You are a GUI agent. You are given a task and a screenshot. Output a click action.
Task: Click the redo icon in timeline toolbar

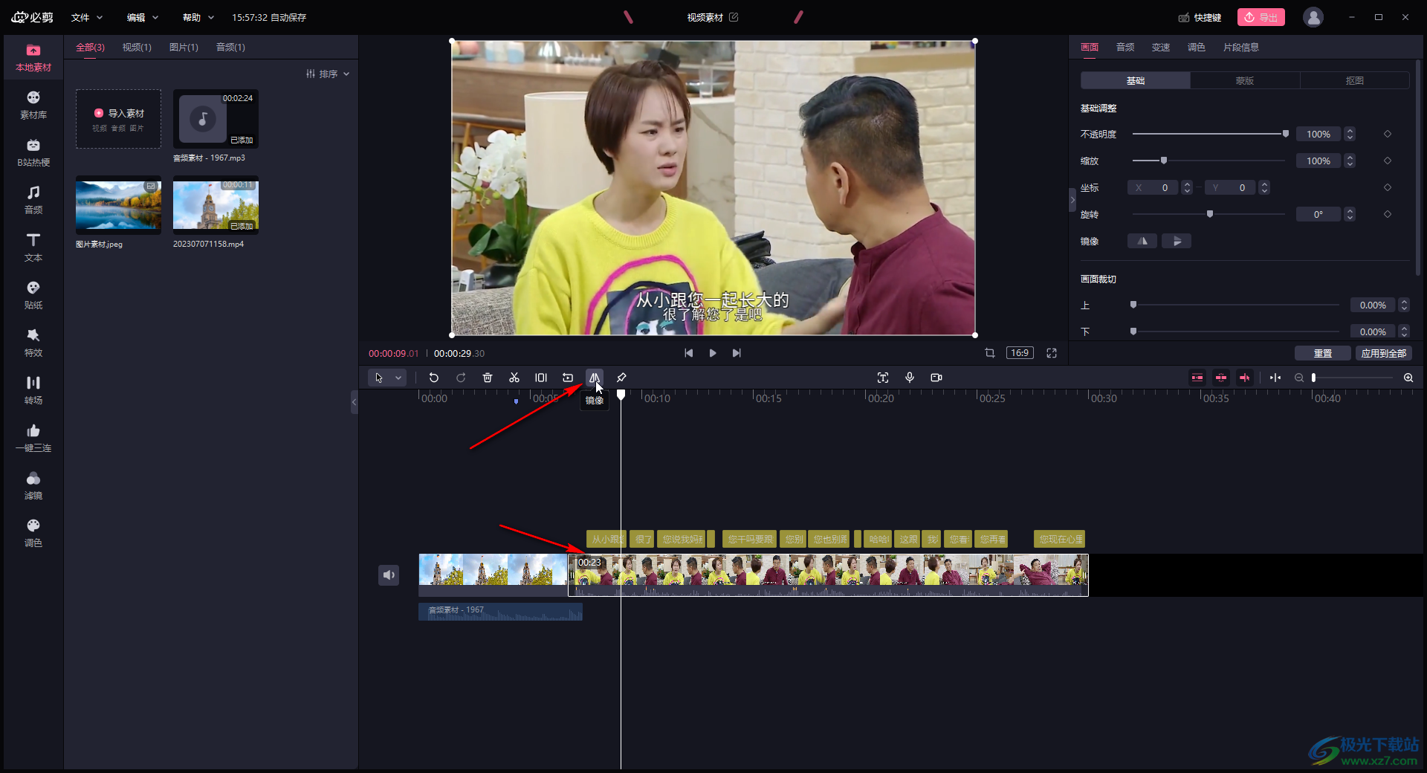point(461,378)
